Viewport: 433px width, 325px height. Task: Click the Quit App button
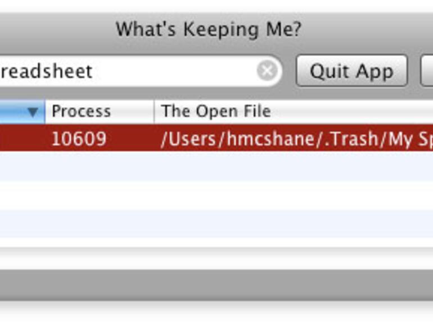(351, 71)
